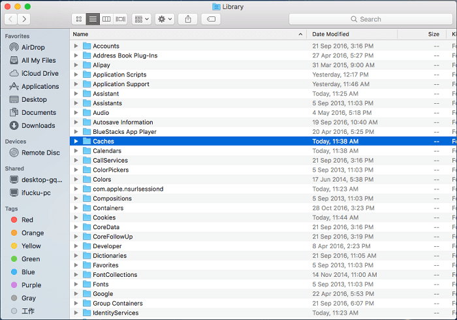Switch to Cover Flow view
Viewport: 457px width, 320px height.
121,20
